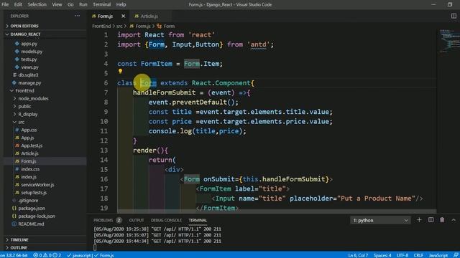The image size is (460, 258).
Task: Open the terminal selector dropdown 1: python
Action: pos(380,220)
